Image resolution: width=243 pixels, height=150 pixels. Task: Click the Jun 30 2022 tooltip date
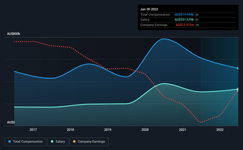pyautogui.click(x=149, y=9)
